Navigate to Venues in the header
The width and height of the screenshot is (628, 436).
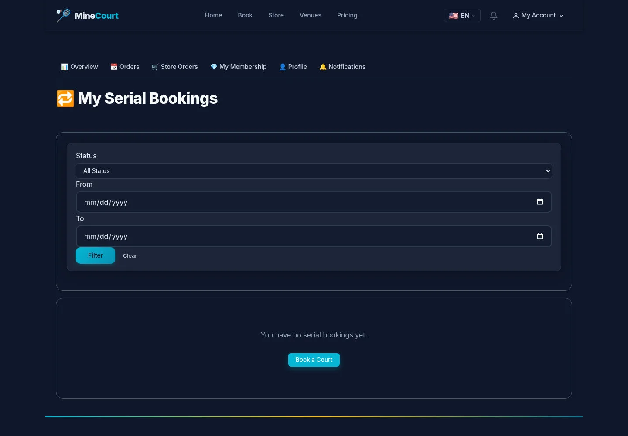point(311,15)
